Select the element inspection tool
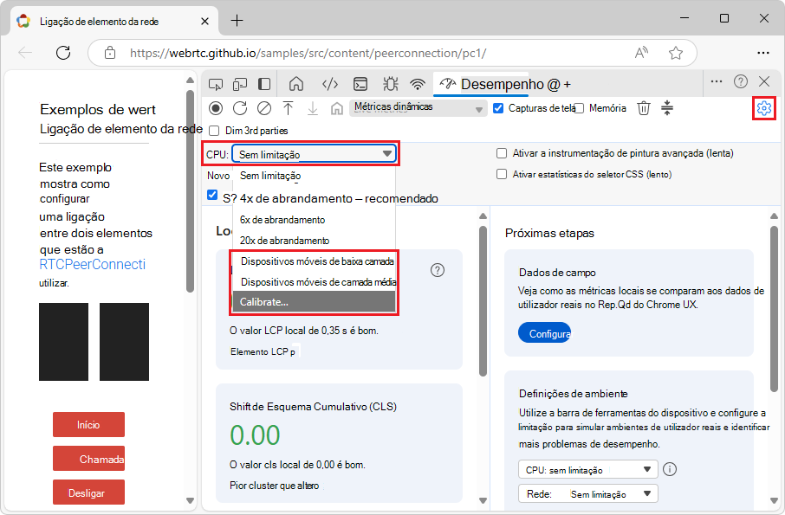785x515 pixels. [216, 84]
